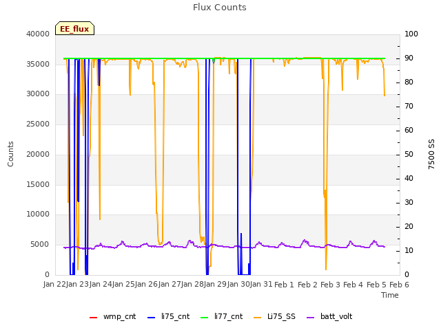Click the blue li75_cnt legend swatch
Screen dimensions: 441x330
pyautogui.click(x=152, y=318)
